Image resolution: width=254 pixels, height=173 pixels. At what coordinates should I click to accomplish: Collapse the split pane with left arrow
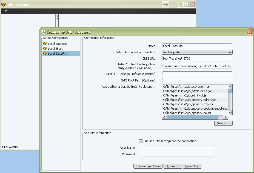[57, 16]
